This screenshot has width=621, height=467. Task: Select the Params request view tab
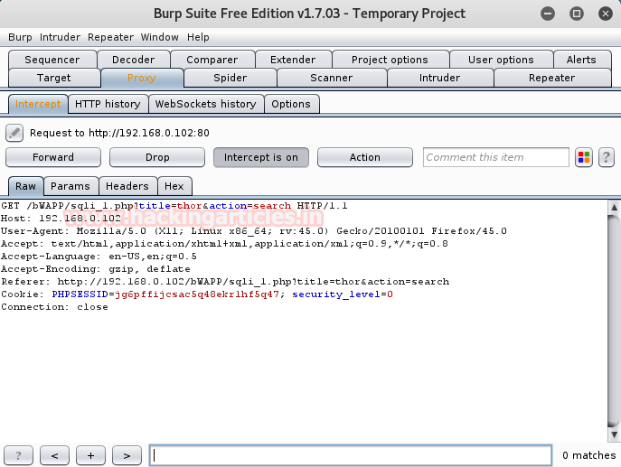tap(71, 186)
